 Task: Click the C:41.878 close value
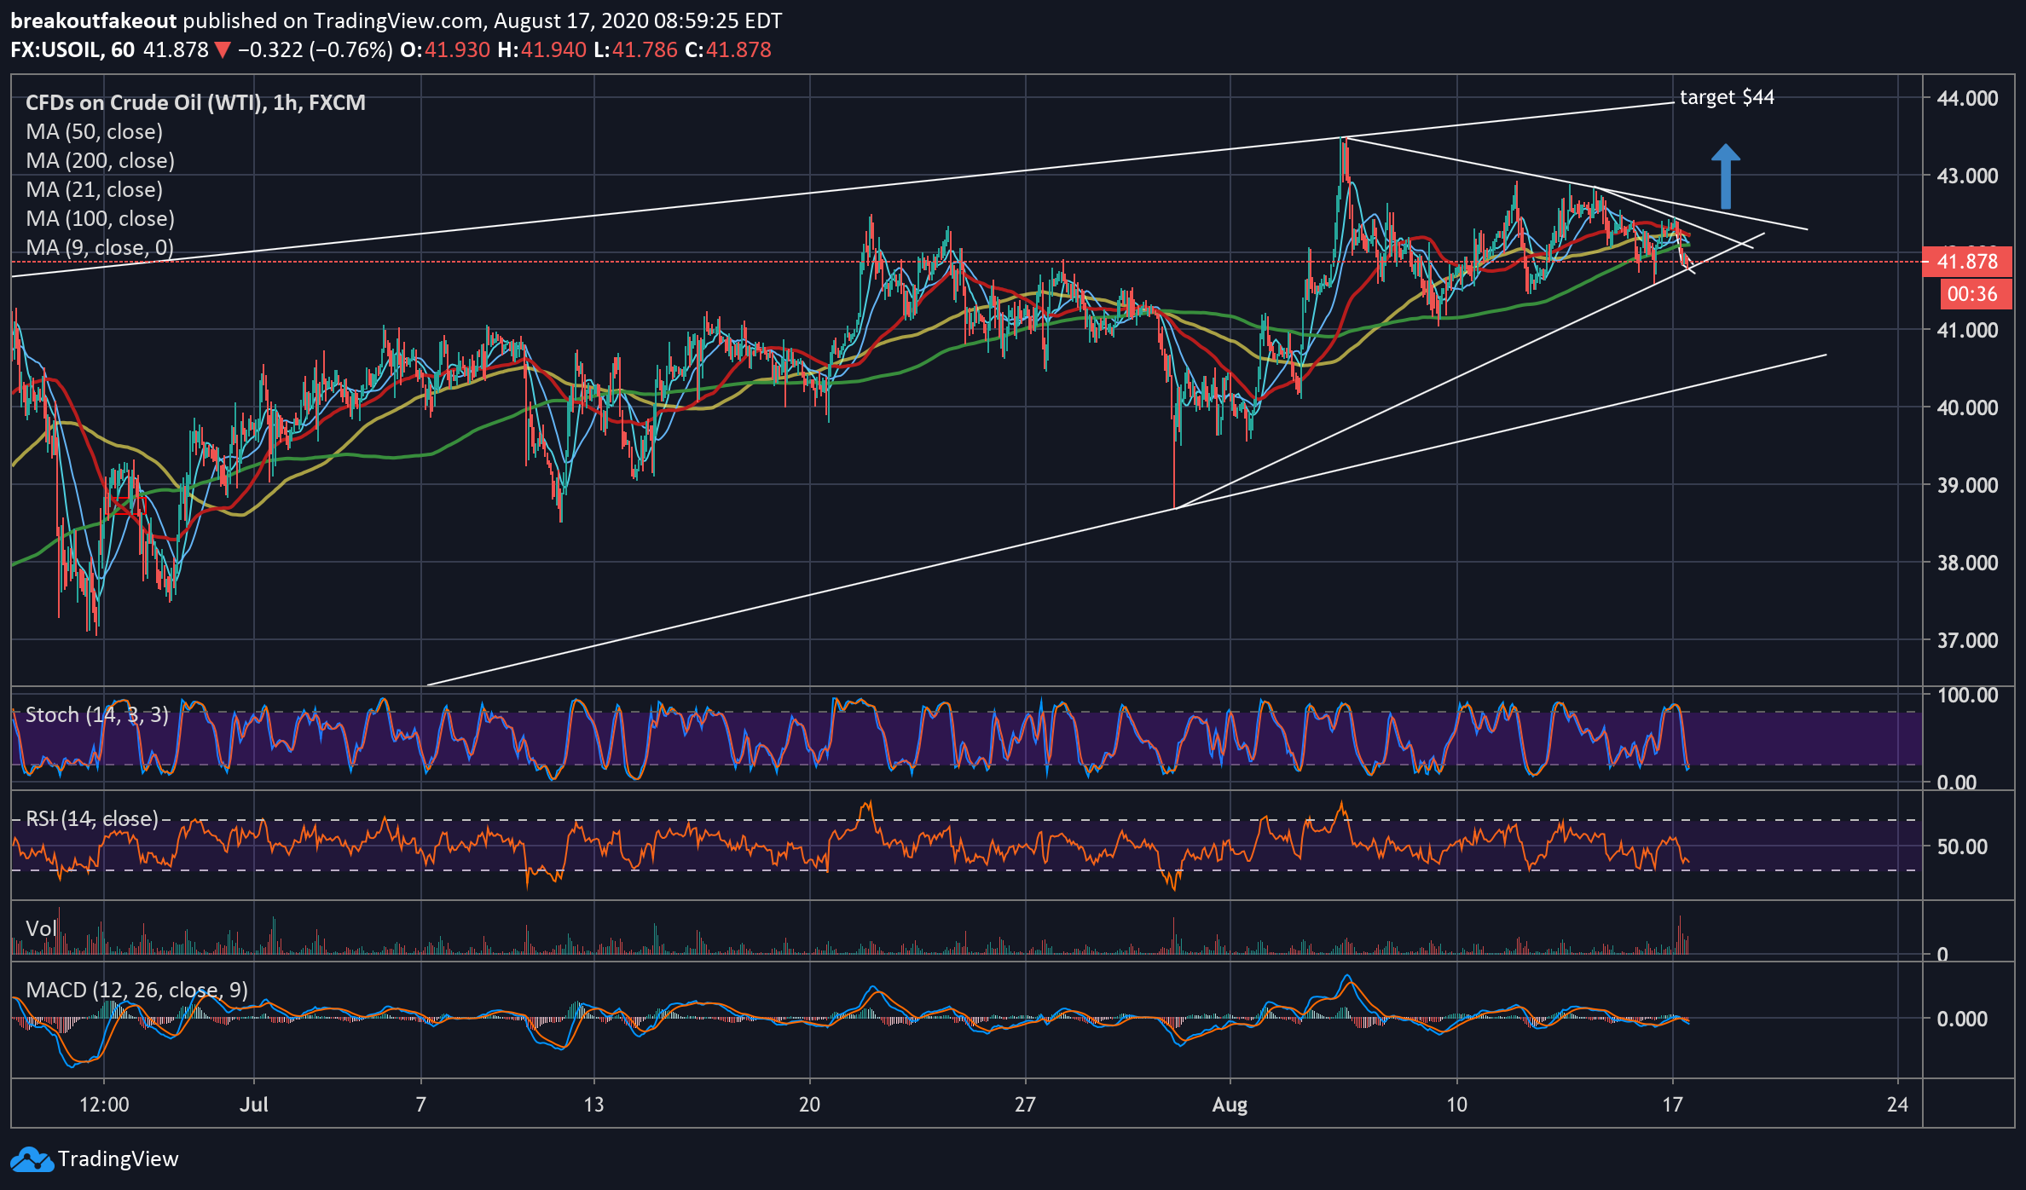pos(728,50)
